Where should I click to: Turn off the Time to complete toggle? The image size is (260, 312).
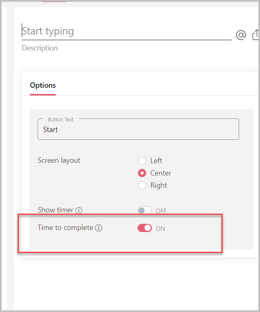point(145,228)
